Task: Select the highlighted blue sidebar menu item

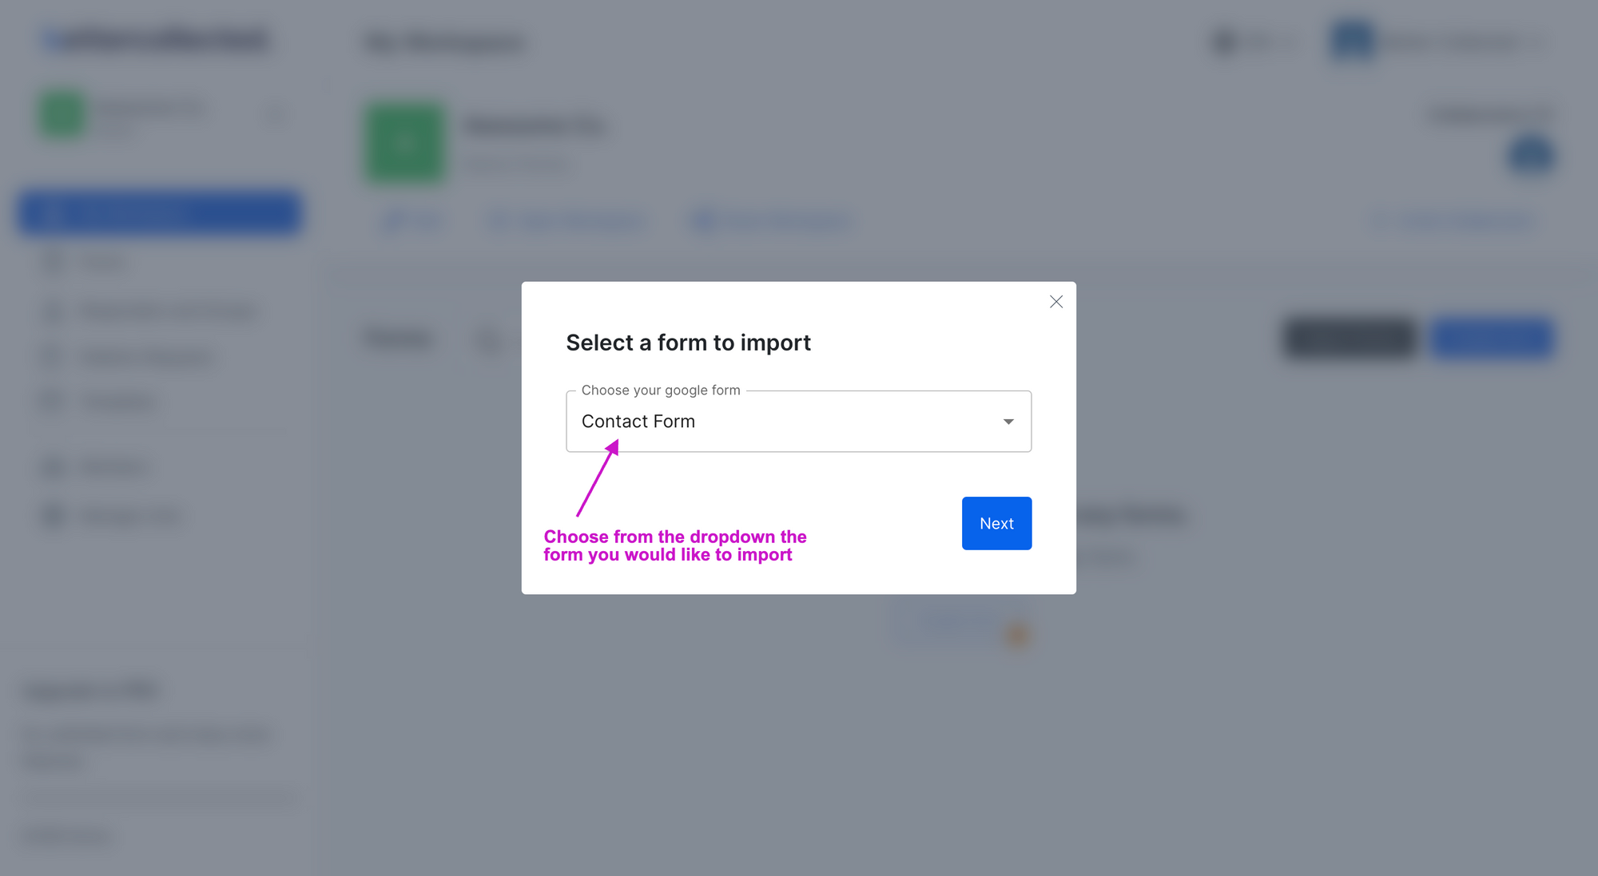Action: point(160,213)
